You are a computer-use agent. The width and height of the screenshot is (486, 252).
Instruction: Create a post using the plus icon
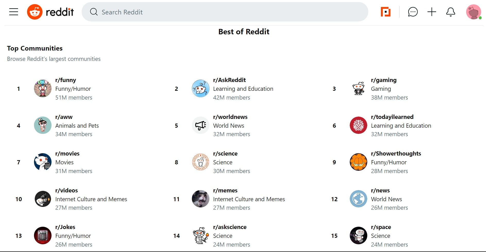pos(431,12)
